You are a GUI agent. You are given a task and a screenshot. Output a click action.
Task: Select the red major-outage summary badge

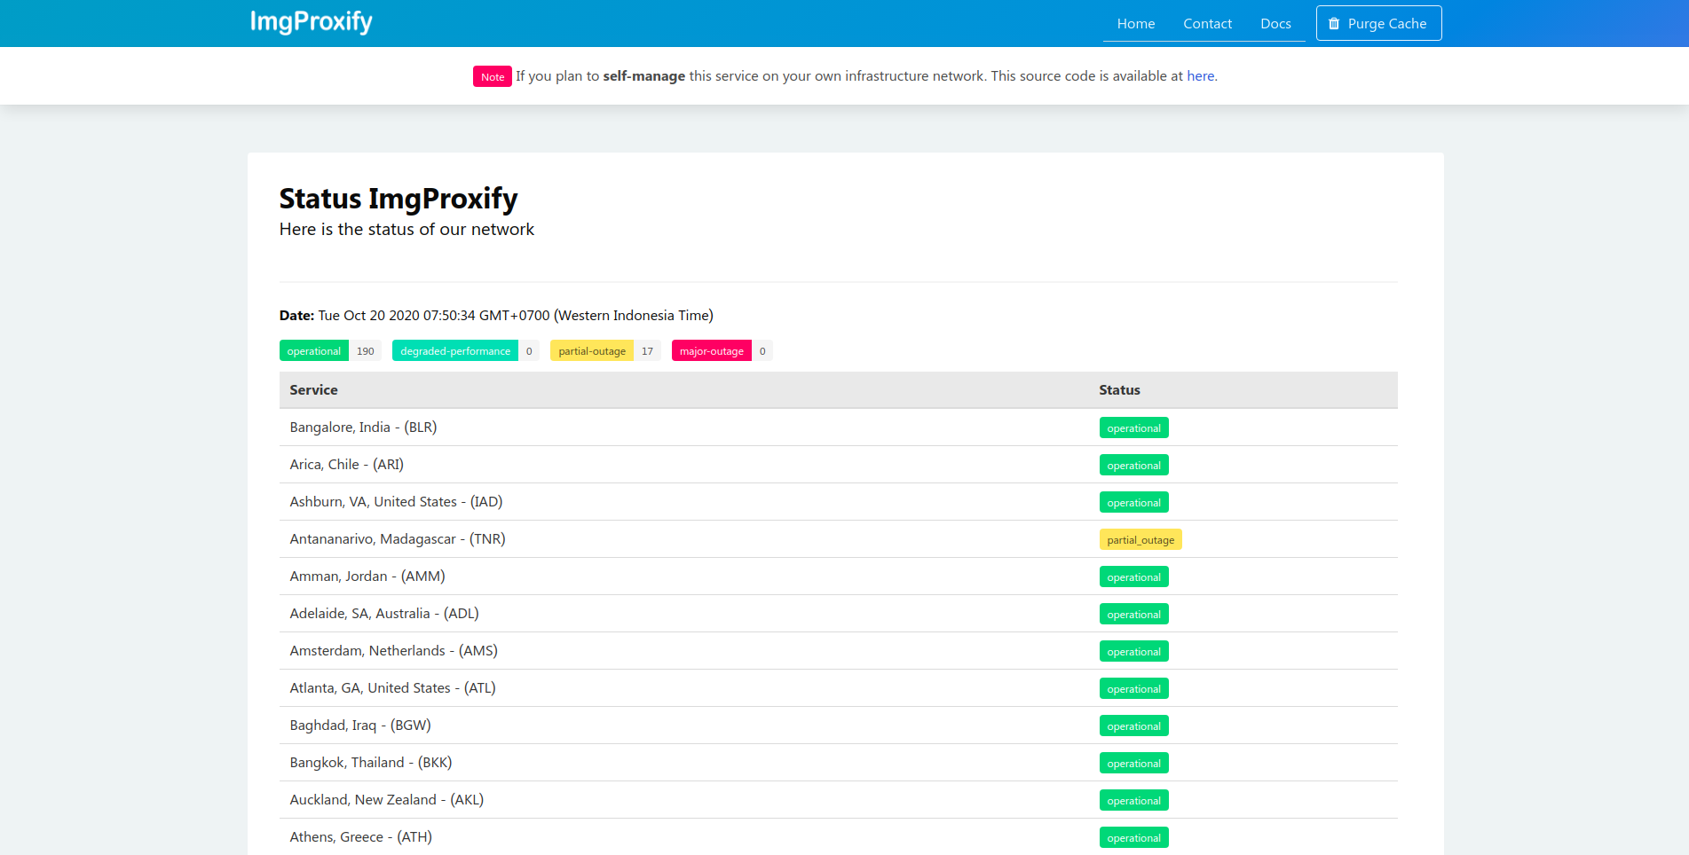[x=712, y=351]
